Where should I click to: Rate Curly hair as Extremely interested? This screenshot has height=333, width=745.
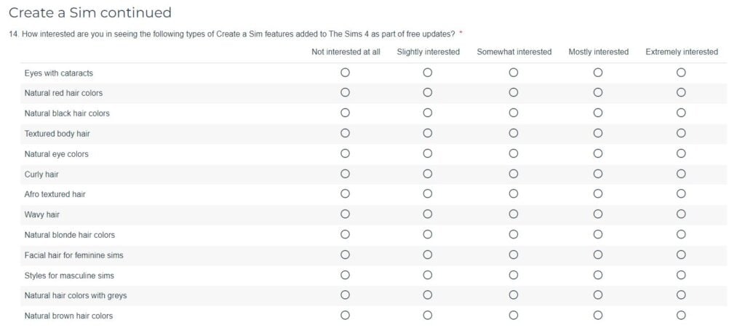[x=681, y=174]
